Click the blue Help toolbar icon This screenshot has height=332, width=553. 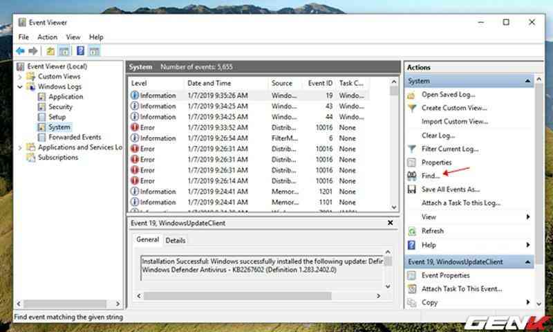[80, 50]
